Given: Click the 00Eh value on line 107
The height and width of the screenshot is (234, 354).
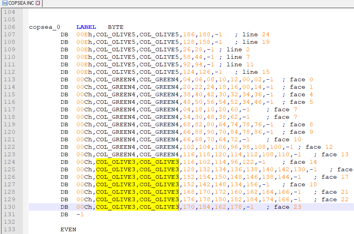Looking at the screenshot, I should click(x=84, y=35).
